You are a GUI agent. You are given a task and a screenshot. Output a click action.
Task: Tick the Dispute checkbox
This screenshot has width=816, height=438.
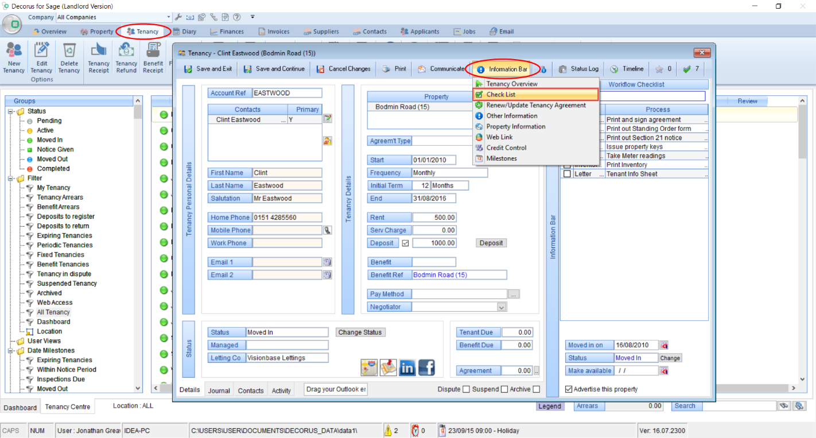point(466,389)
